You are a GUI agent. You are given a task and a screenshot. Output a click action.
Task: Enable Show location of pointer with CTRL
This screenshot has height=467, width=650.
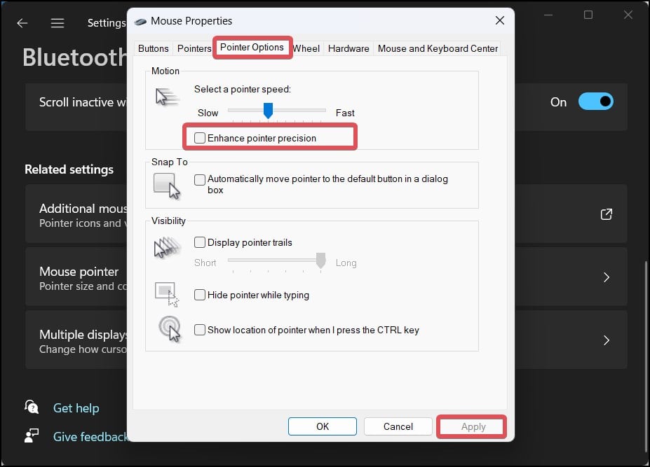(200, 330)
